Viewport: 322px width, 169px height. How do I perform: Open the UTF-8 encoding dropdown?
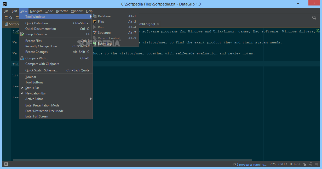(295, 164)
